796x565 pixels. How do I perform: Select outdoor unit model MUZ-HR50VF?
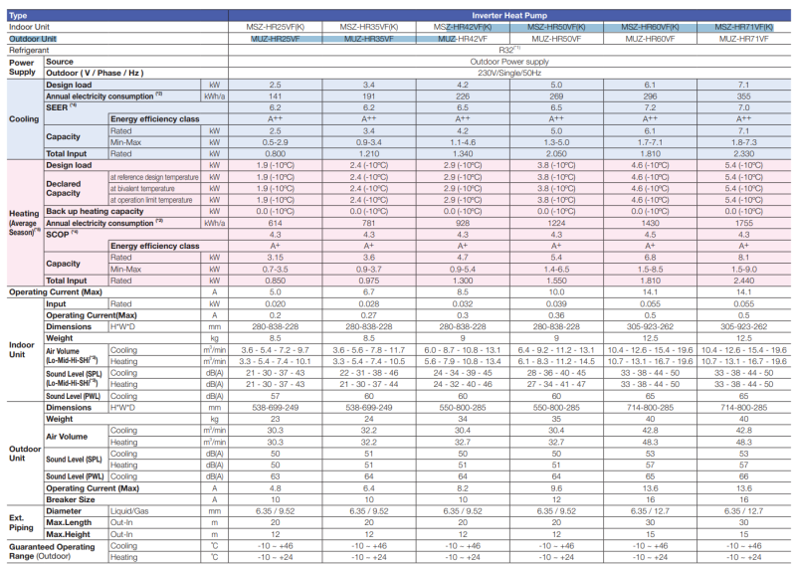tap(556, 39)
